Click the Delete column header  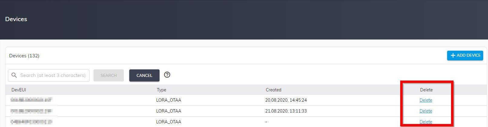426,90
